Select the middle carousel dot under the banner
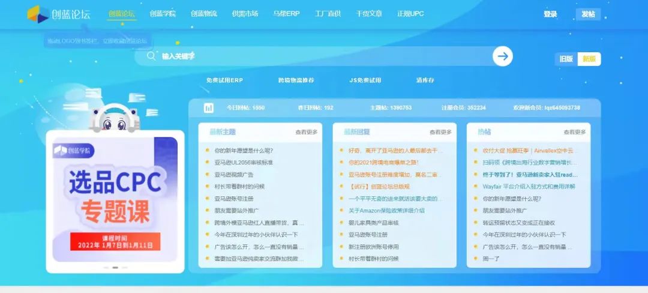648x293 pixels. (x=115, y=267)
